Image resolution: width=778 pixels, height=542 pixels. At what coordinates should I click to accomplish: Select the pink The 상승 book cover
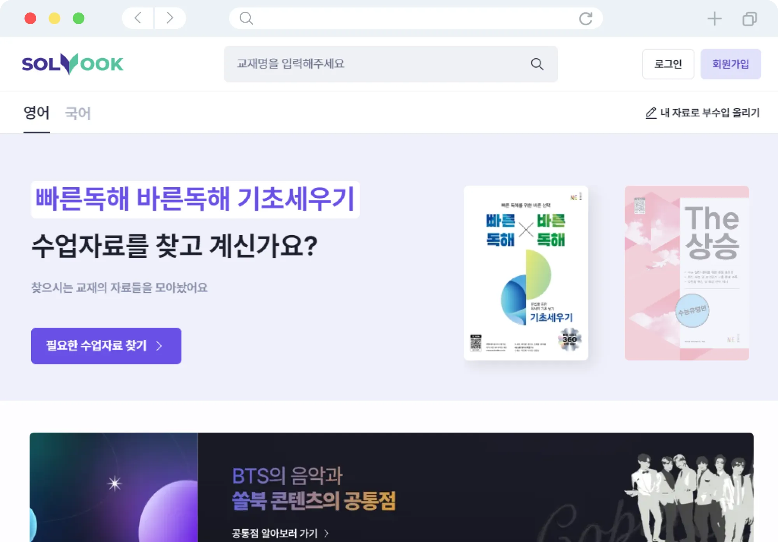pos(687,273)
